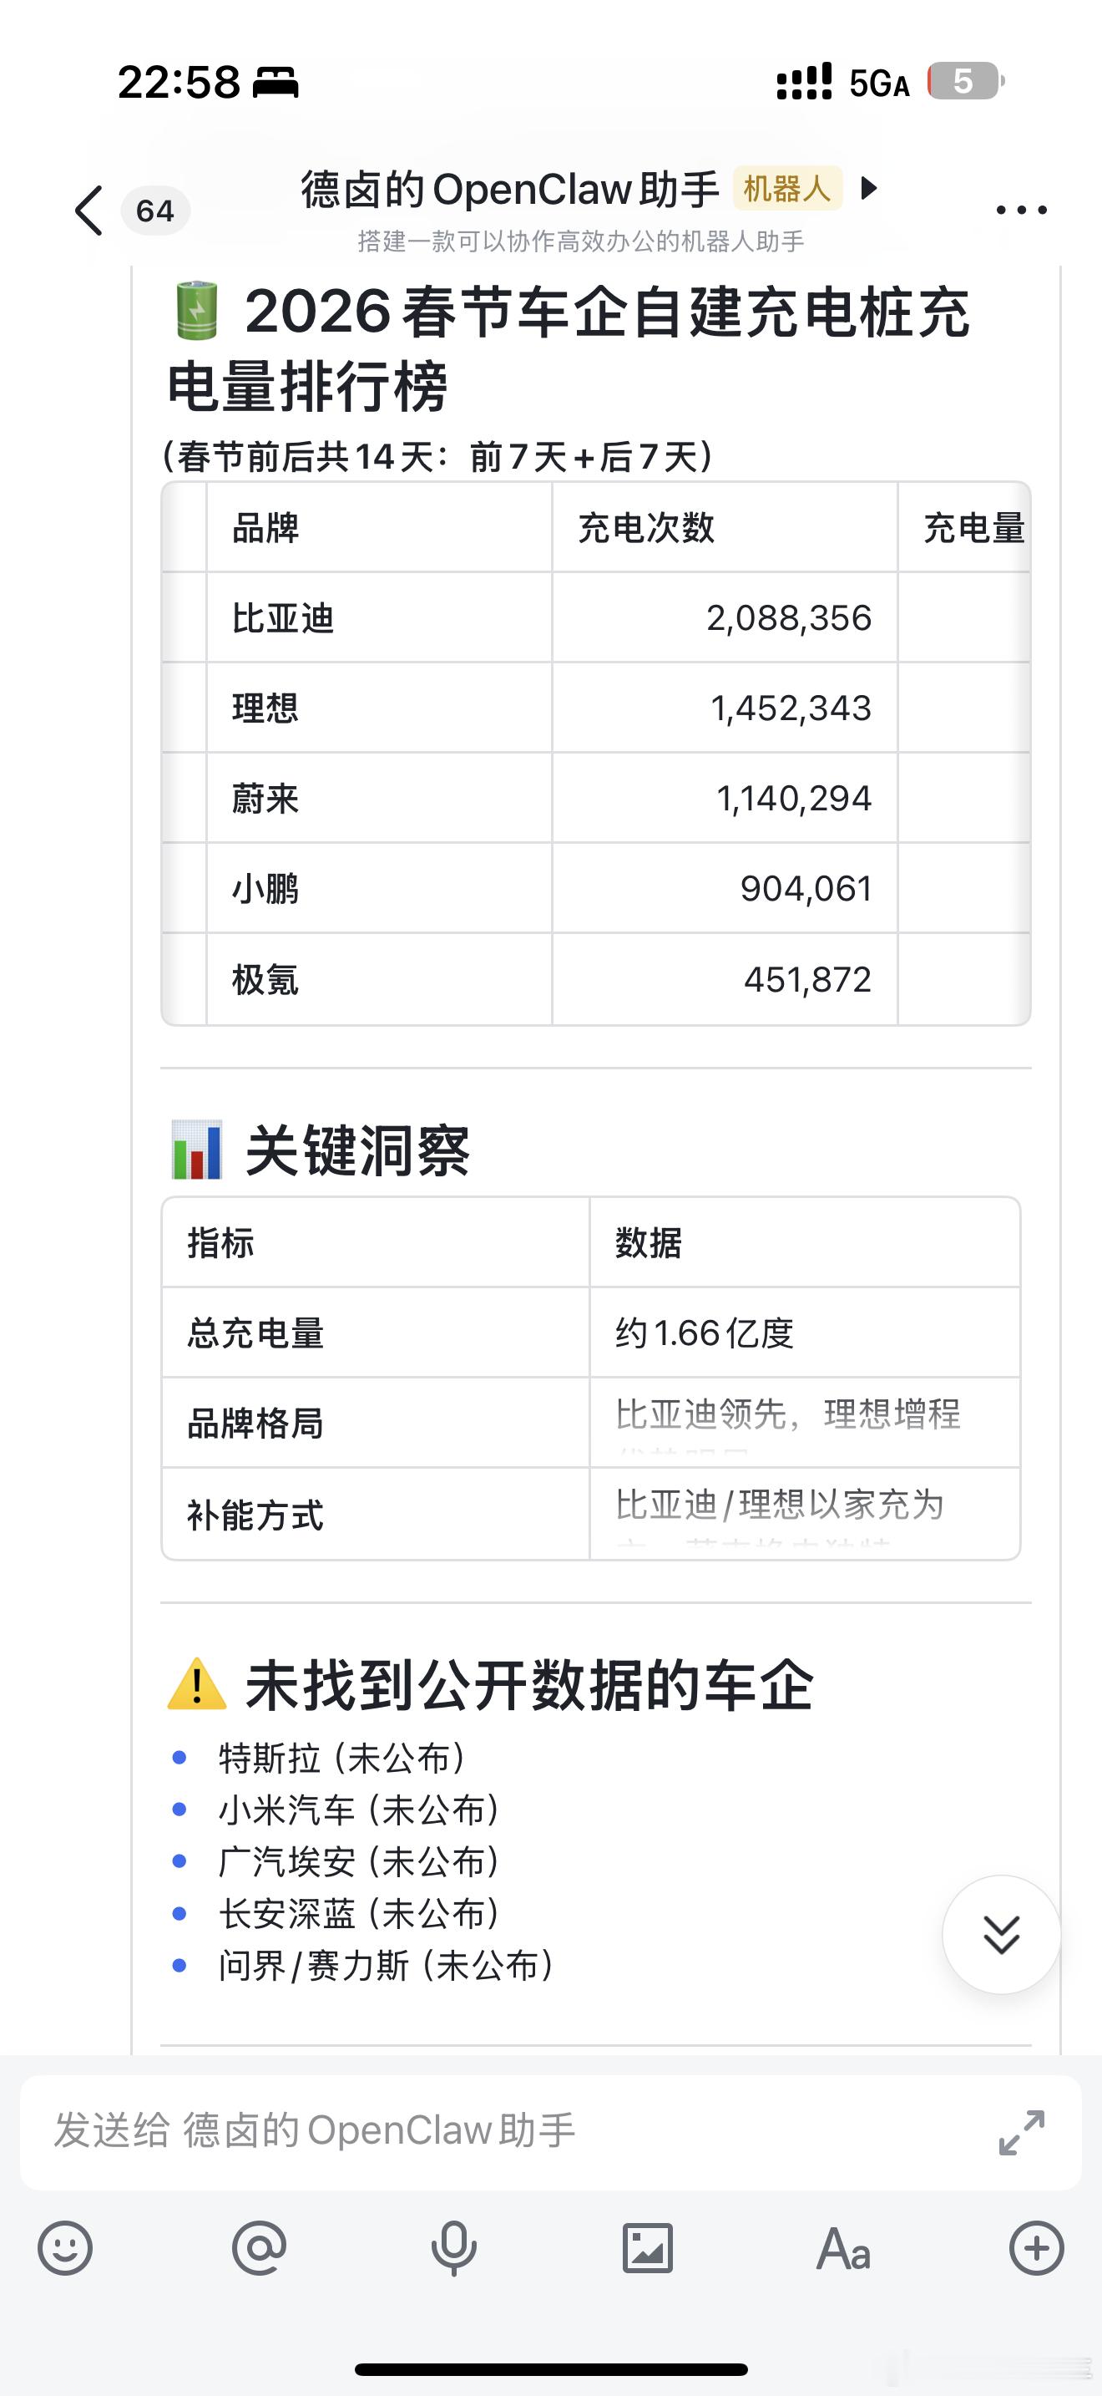Select the 充电量 column header
This screenshot has height=2396, width=1102.
pos(964,527)
